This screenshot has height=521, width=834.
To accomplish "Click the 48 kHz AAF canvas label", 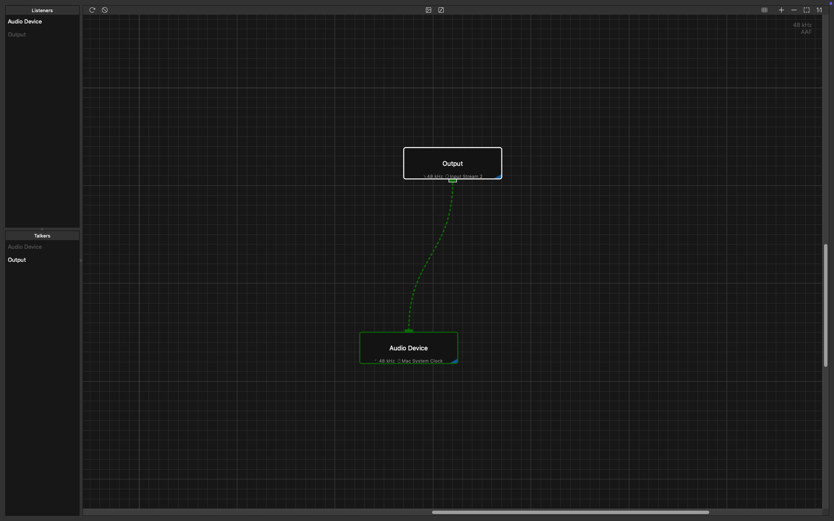I will pos(802,28).
